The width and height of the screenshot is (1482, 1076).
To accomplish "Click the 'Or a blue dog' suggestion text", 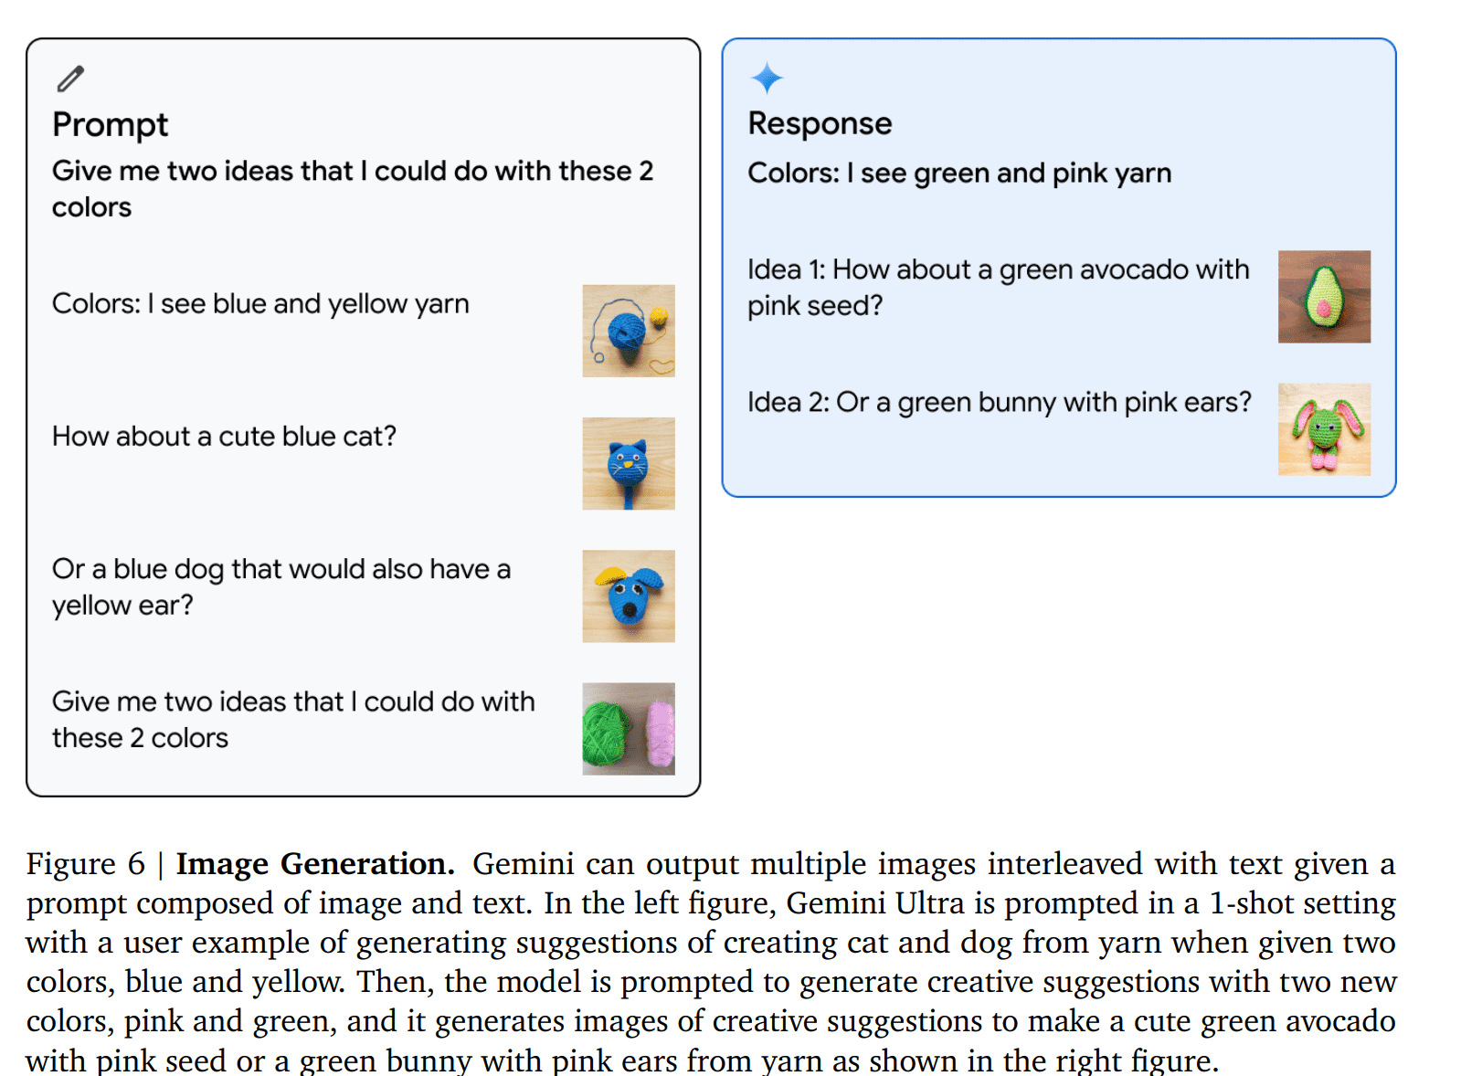I will (281, 586).
